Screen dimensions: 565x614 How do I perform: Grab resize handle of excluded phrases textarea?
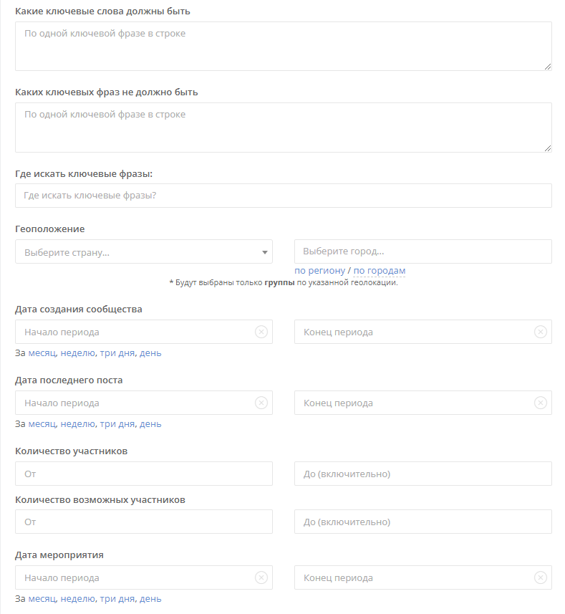(548, 148)
